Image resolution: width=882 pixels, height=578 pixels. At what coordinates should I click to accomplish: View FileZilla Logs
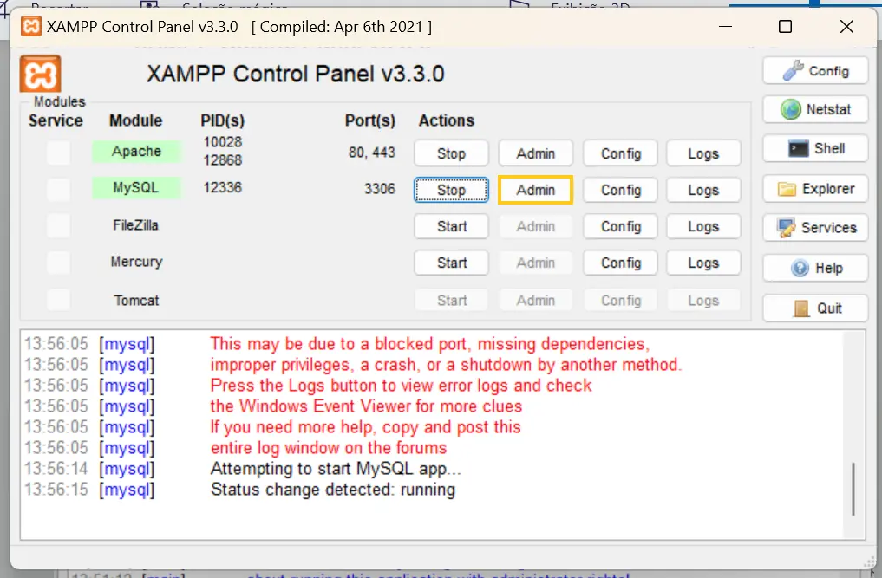[x=703, y=226]
